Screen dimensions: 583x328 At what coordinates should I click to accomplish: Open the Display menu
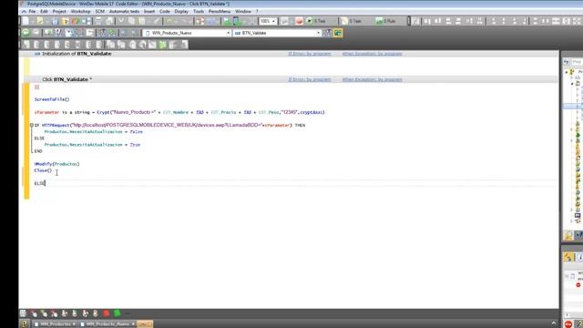point(181,12)
